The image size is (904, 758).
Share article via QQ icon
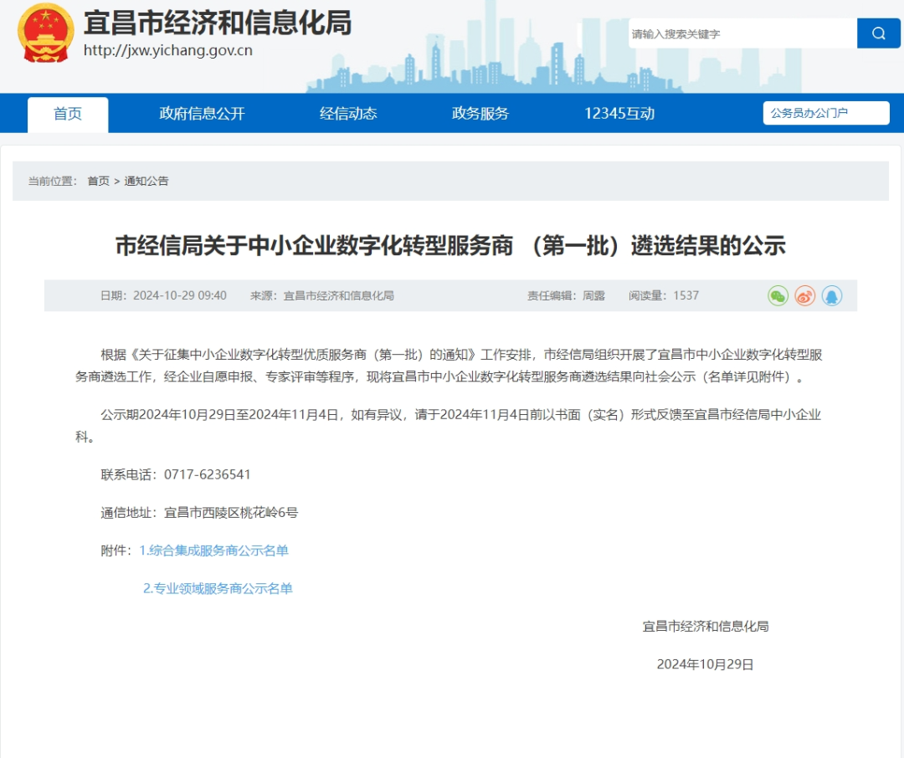tap(832, 296)
